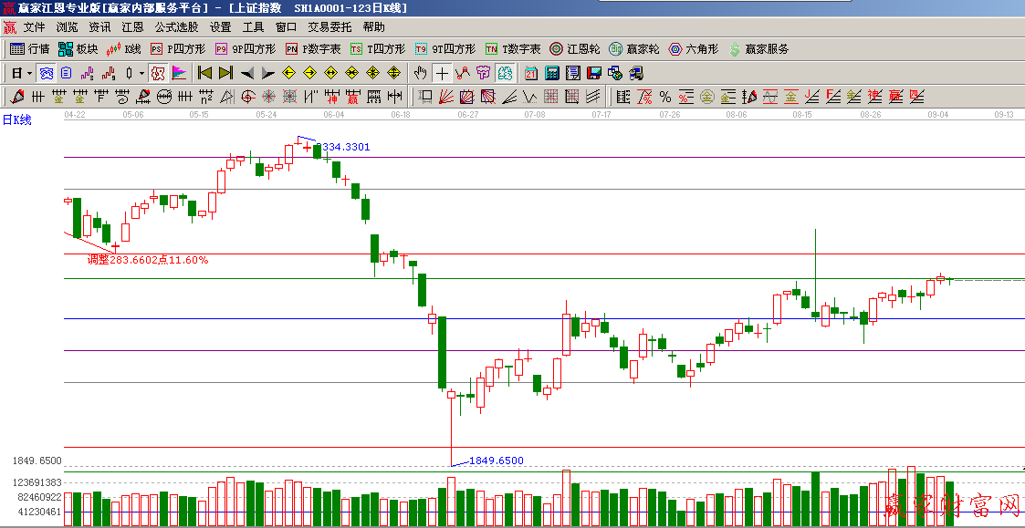Jump to first bar with skip-to-start arrow
The height and width of the screenshot is (528, 1025).
204,73
